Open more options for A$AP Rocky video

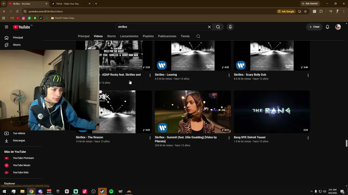[150, 75]
